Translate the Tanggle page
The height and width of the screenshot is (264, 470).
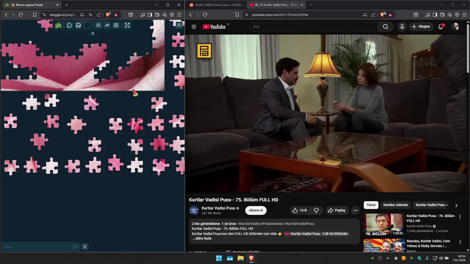pos(90,15)
